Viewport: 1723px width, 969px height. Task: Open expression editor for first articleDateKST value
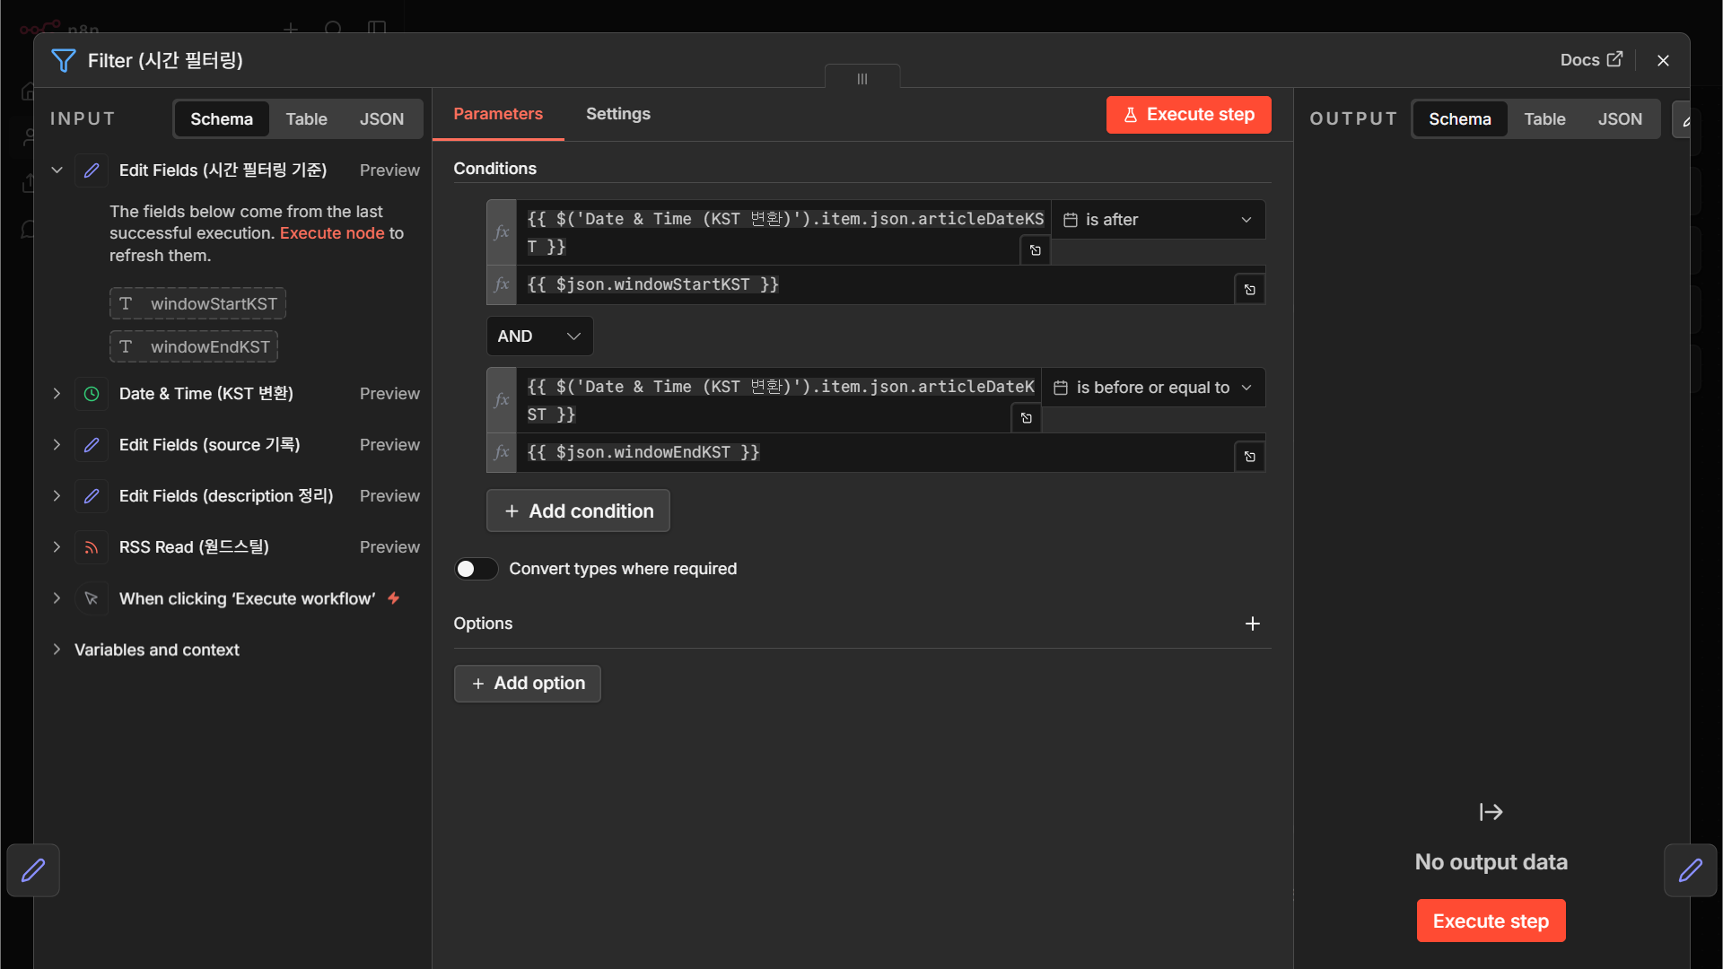point(1036,250)
